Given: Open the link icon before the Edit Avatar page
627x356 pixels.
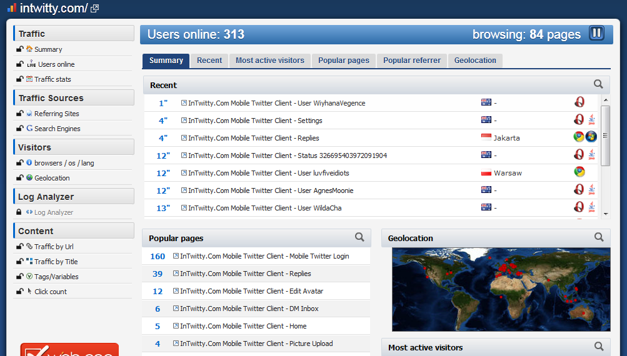Looking at the screenshot, I should [176, 291].
